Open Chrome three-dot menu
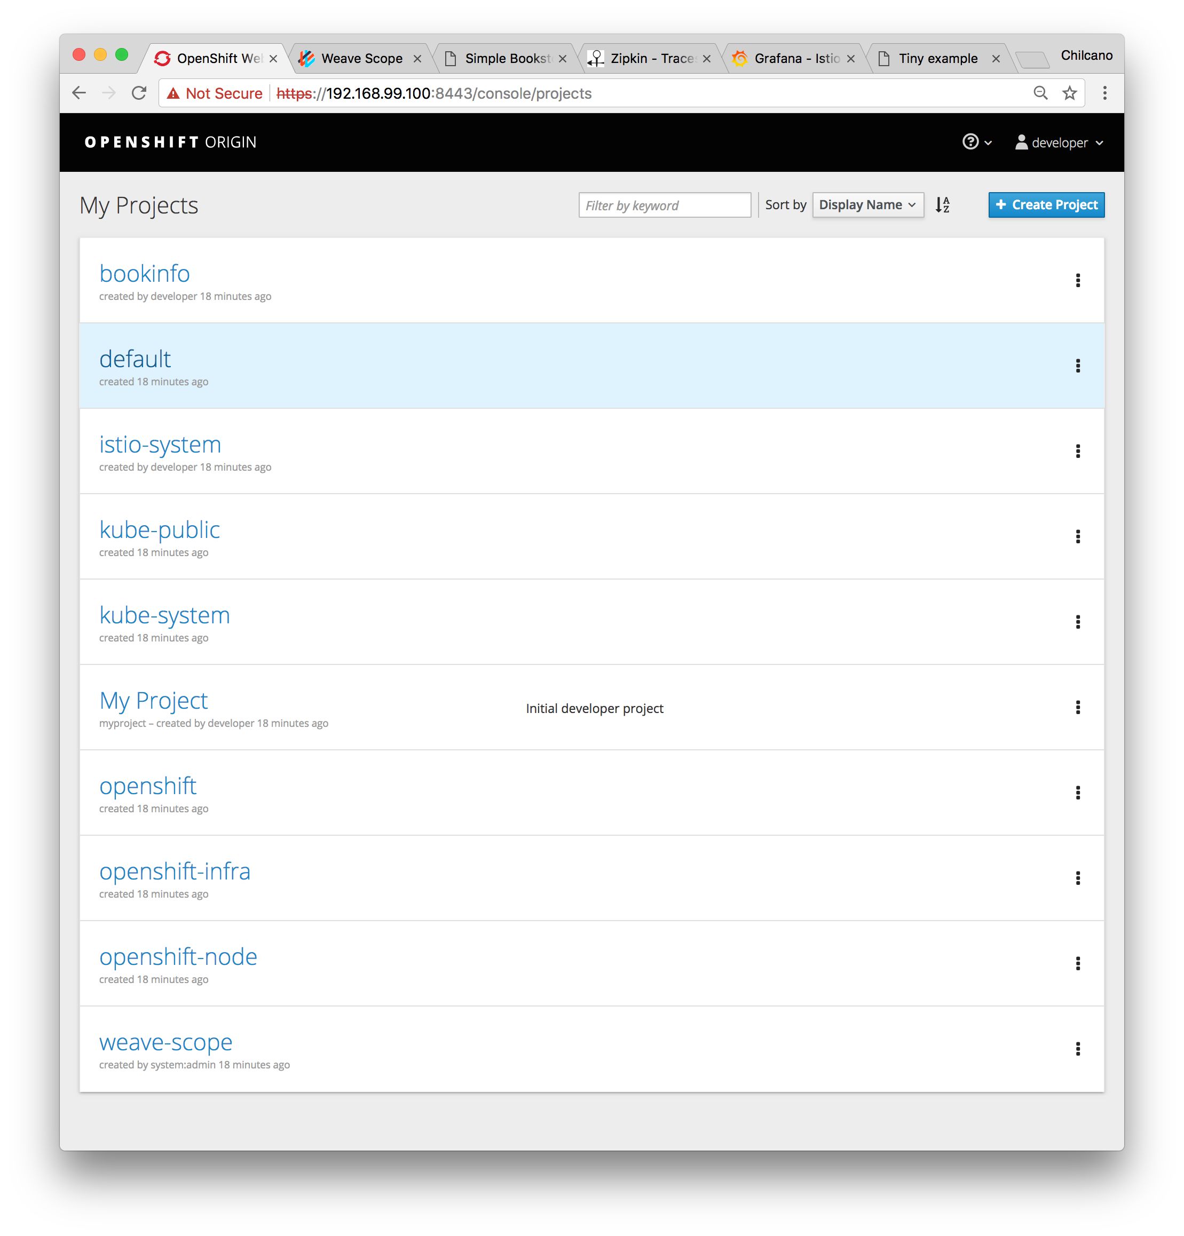Viewport: 1184px width, 1236px height. click(x=1104, y=93)
